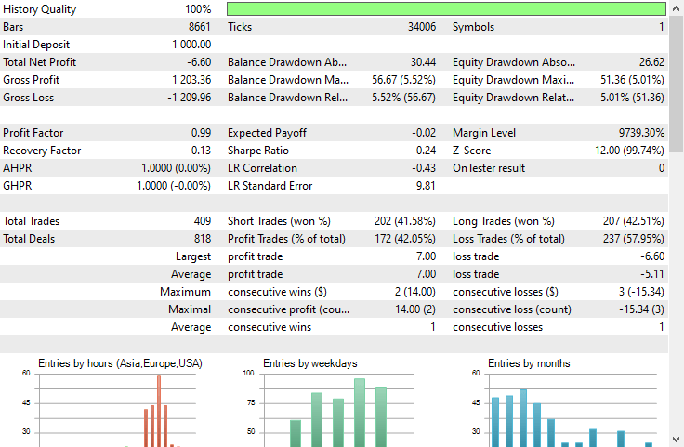This screenshot has height=447, width=684.
Task: Click Equity Drawdown Maximal value 51.36 (5.01%)
Action: tap(632, 80)
